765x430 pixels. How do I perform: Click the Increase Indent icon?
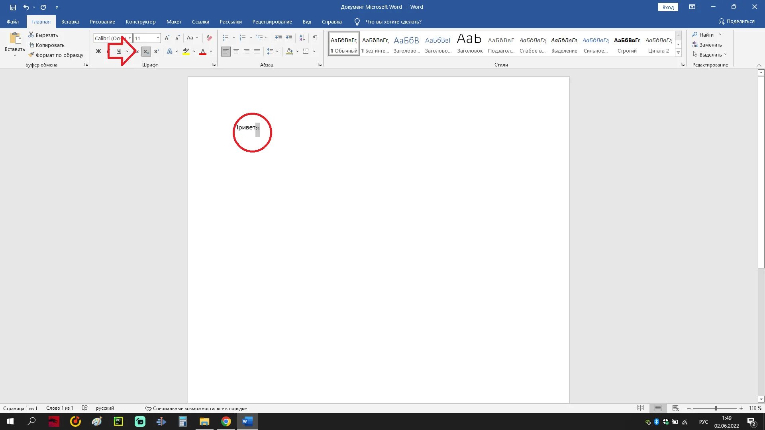(x=289, y=38)
